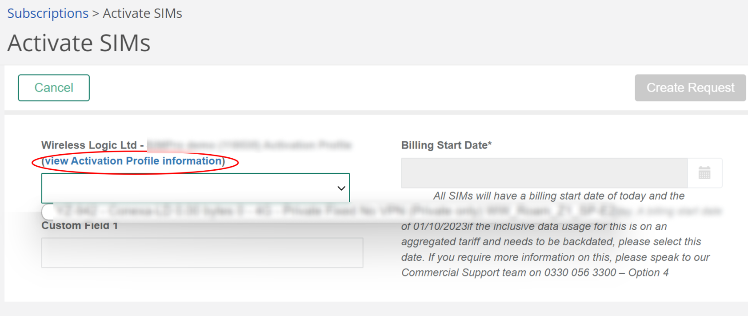Click the Create Request button
Screen dimensions: 748x316
coord(690,88)
